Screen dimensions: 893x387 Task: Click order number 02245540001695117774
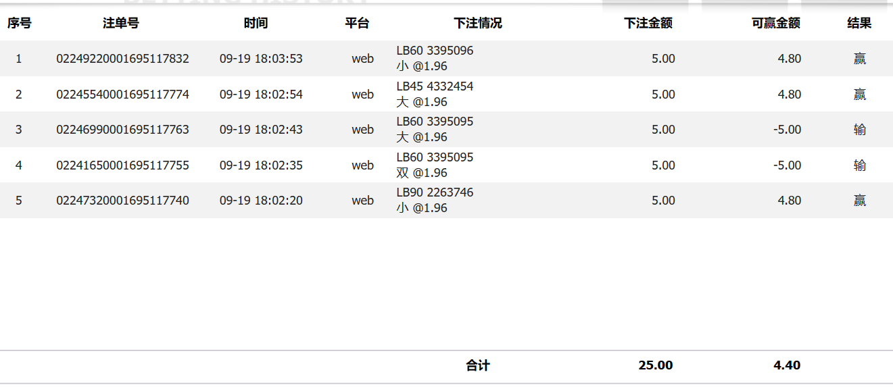pyautogui.click(x=122, y=95)
